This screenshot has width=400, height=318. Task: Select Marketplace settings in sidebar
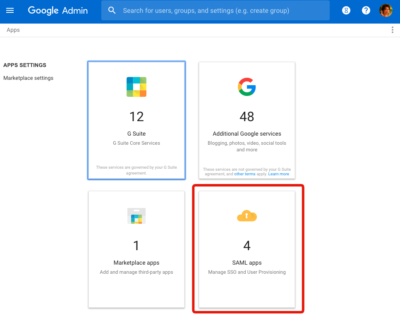[x=28, y=78]
